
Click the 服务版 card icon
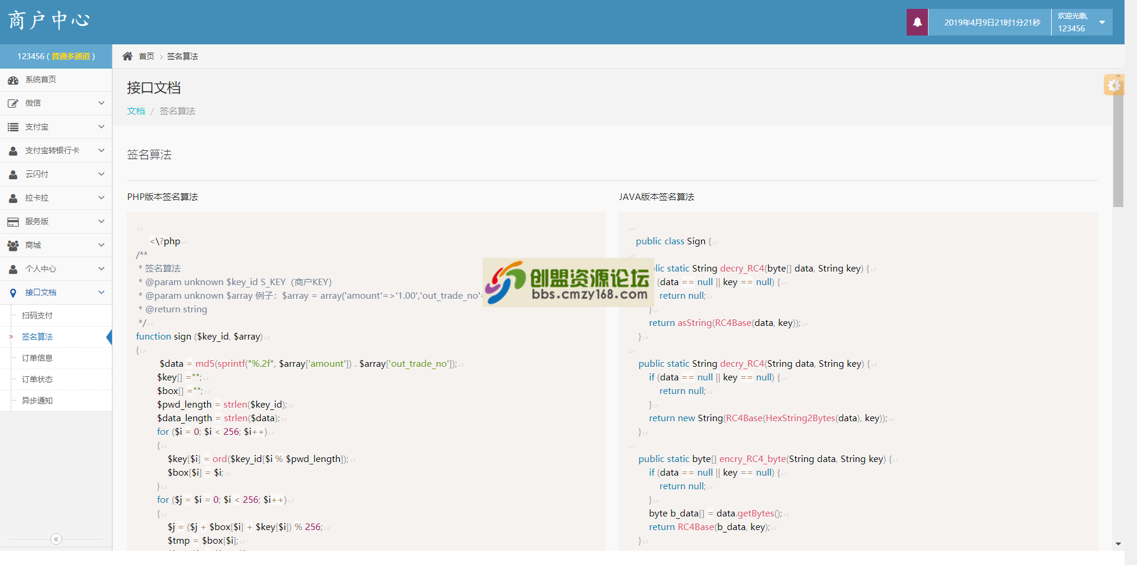point(13,222)
